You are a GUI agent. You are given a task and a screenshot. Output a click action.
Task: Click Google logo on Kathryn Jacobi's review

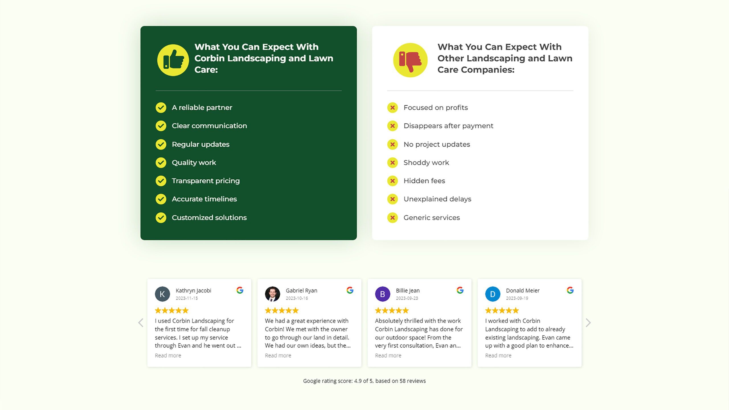[240, 290]
